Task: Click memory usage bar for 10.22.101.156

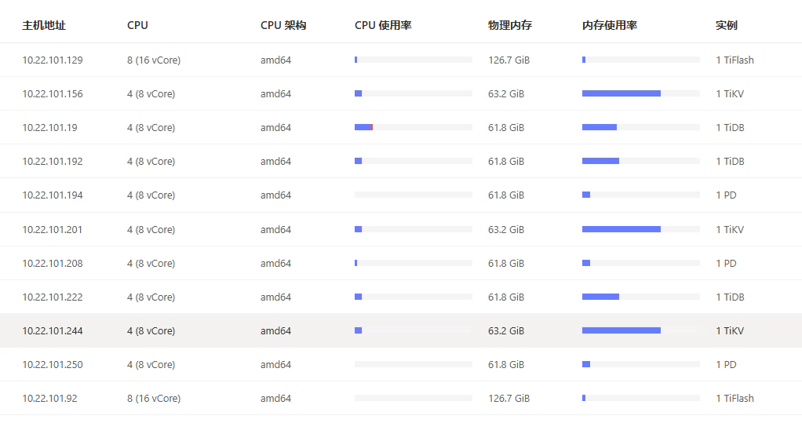Action: [641, 93]
